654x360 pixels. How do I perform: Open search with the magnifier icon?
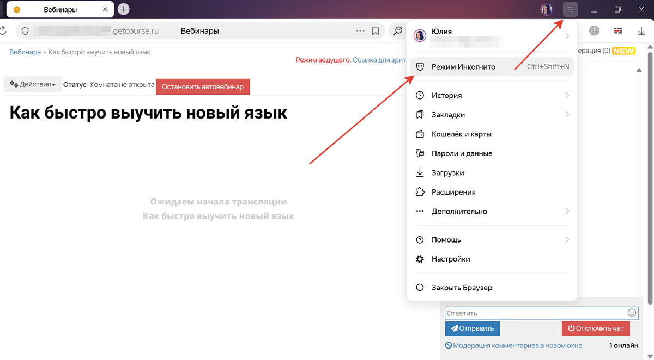click(x=397, y=31)
